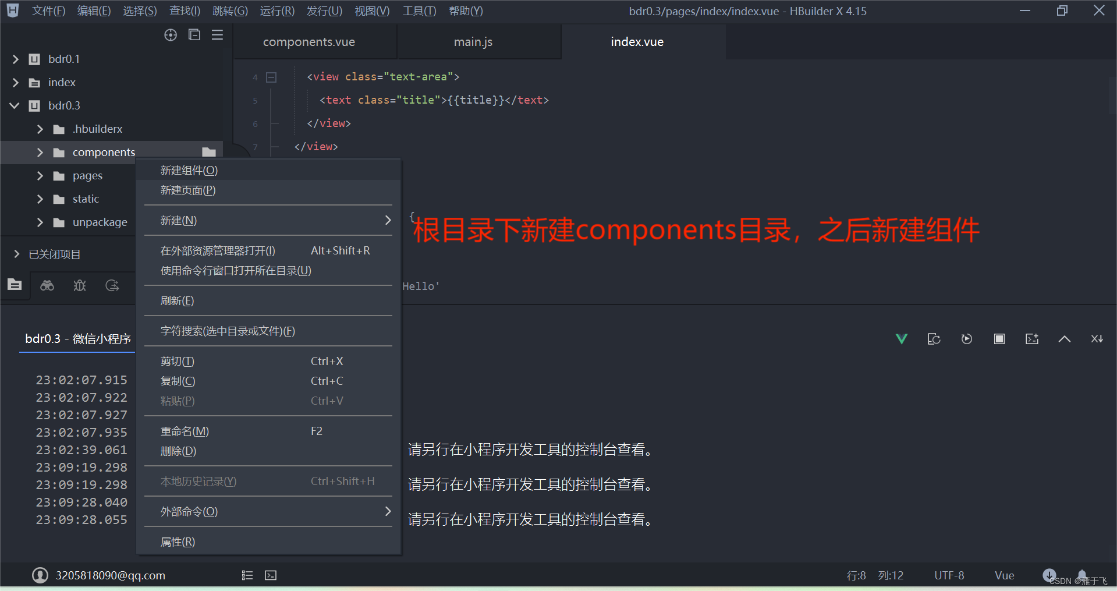Image resolution: width=1117 pixels, height=591 pixels.
Task: Click the 行:8 line indicator
Action: 856,575
